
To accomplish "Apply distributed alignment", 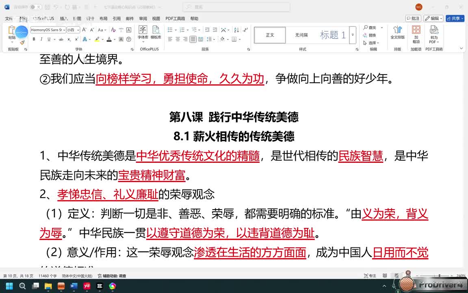I will pyautogui.click(x=201, y=39).
